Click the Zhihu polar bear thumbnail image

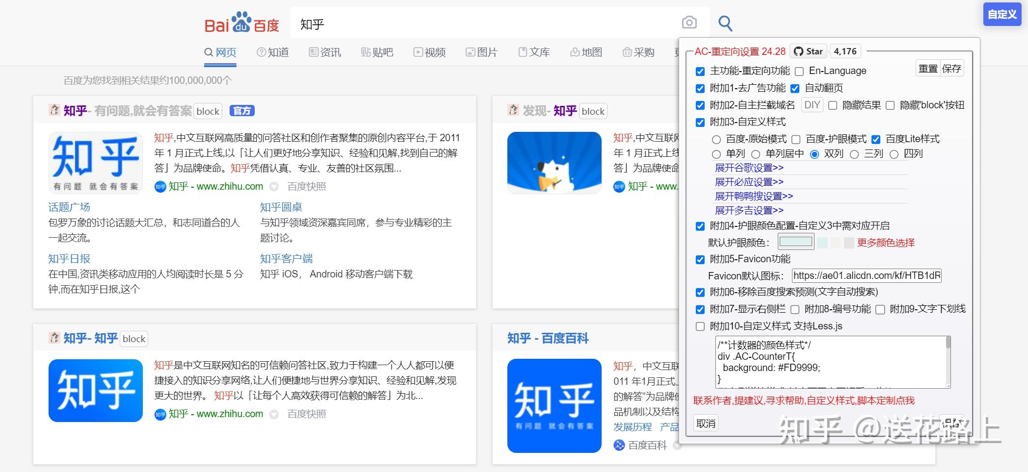[x=554, y=163]
